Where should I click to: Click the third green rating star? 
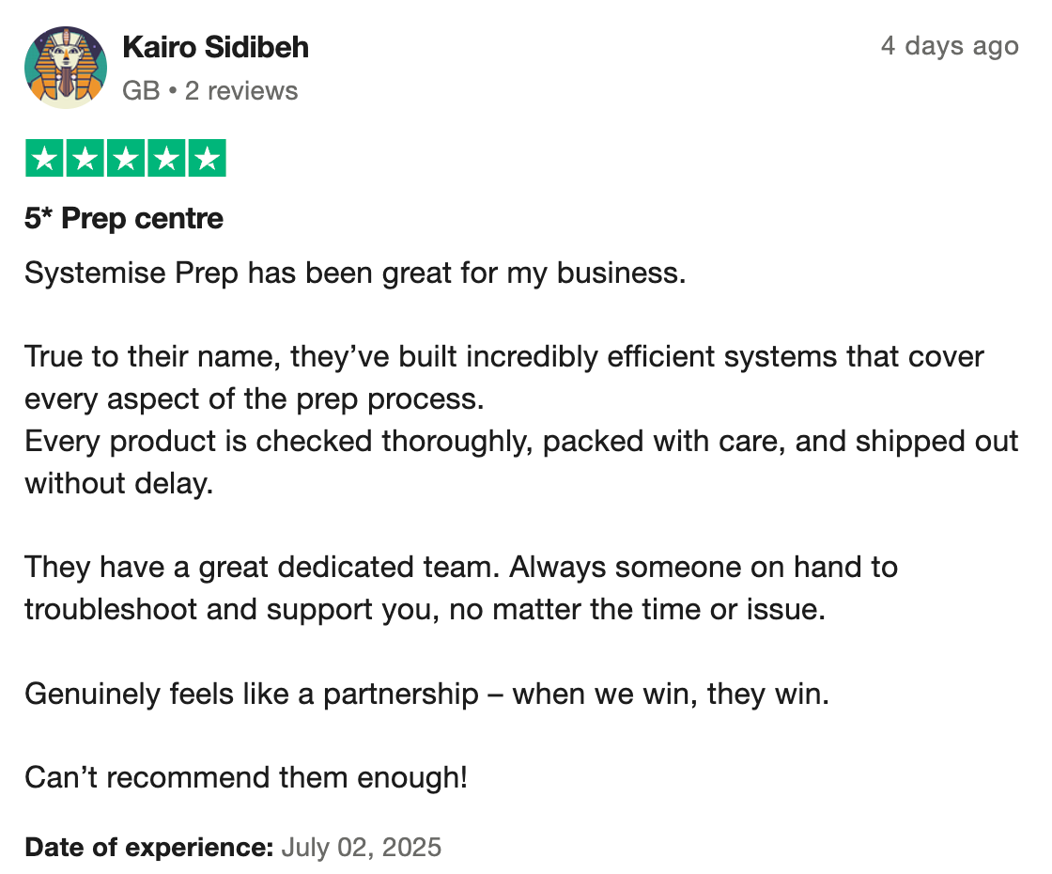125,159
